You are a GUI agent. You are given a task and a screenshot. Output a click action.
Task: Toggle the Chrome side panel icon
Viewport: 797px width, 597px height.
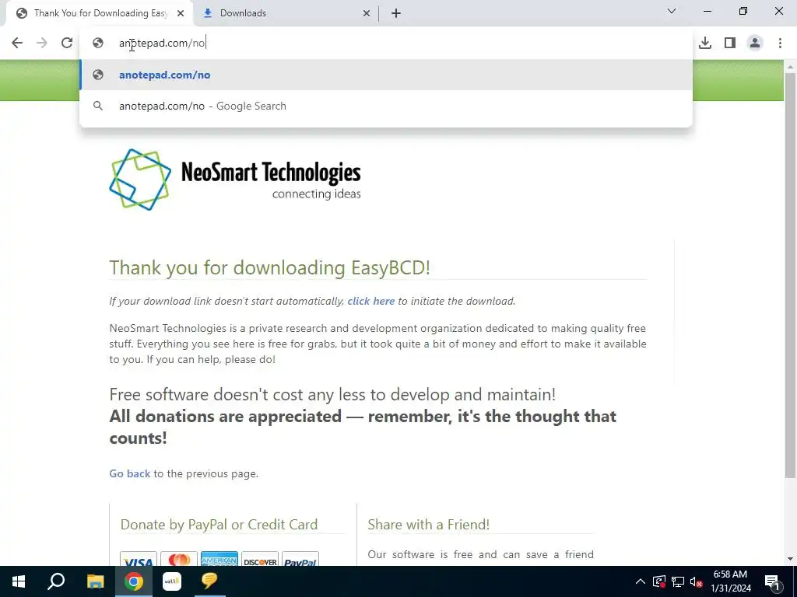730,44
